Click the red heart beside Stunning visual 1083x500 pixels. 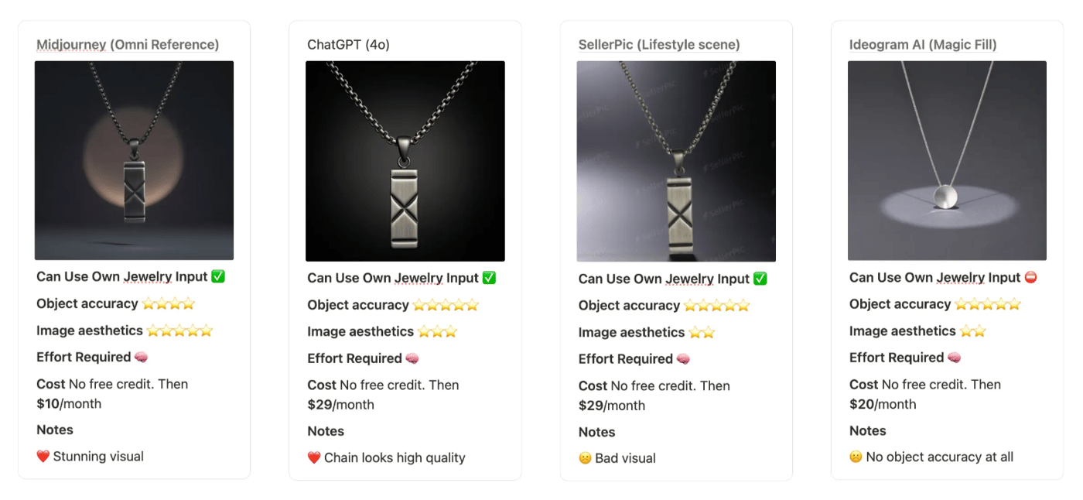pos(43,456)
